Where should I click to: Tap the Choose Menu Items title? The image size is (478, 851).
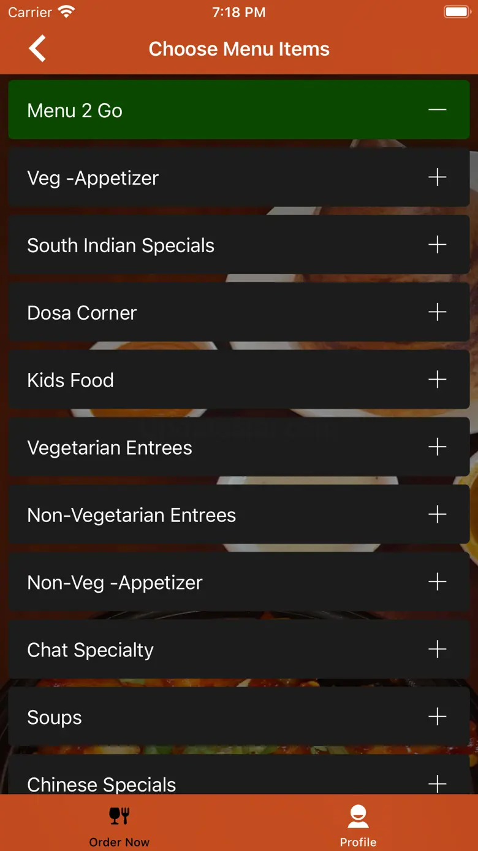pyautogui.click(x=239, y=49)
